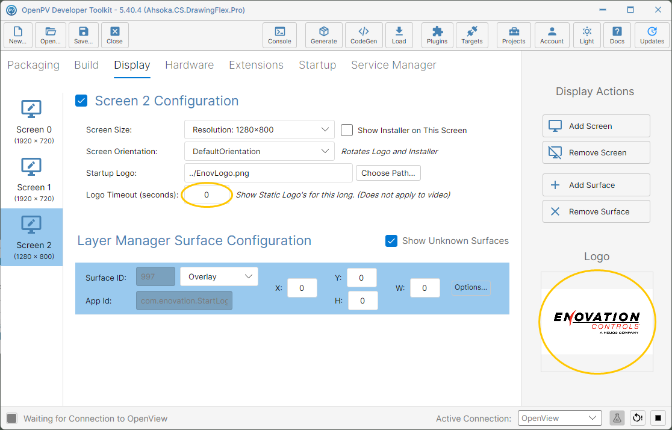
Task: Uncheck Show Unknown Surfaces
Action: (x=391, y=241)
